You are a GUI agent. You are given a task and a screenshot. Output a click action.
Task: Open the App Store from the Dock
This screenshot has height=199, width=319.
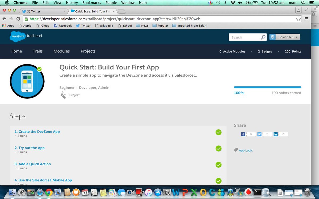pos(158,192)
